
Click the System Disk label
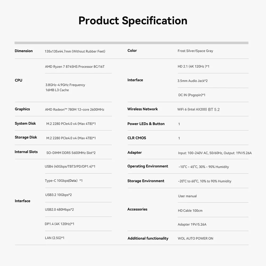25,123
